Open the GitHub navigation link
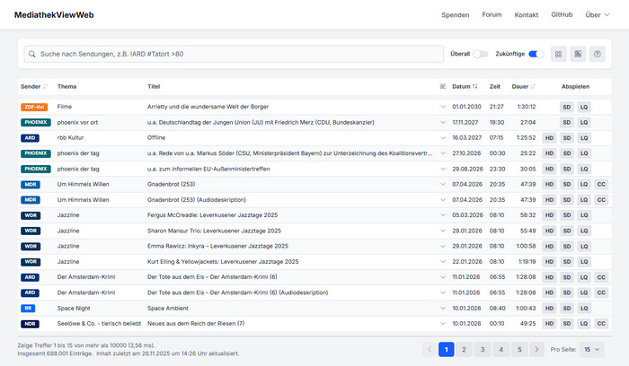The width and height of the screenshot is (629, 366). [x=562, y=15]
